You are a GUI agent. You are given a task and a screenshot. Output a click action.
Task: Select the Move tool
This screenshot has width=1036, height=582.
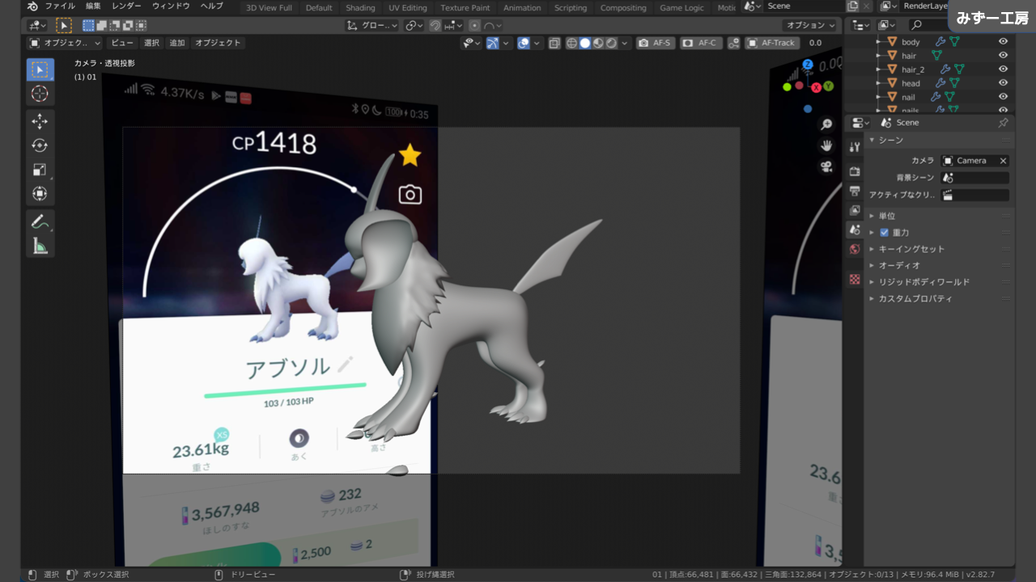(x=40, y=121)
